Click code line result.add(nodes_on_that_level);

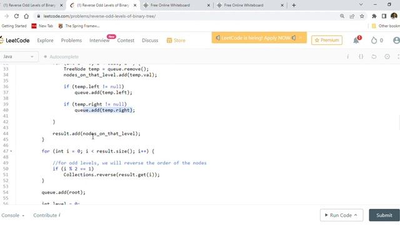point(96,134)
